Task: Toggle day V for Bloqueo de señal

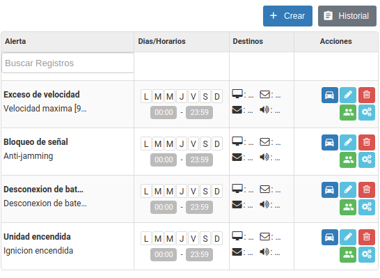Action: coord(193,144)
